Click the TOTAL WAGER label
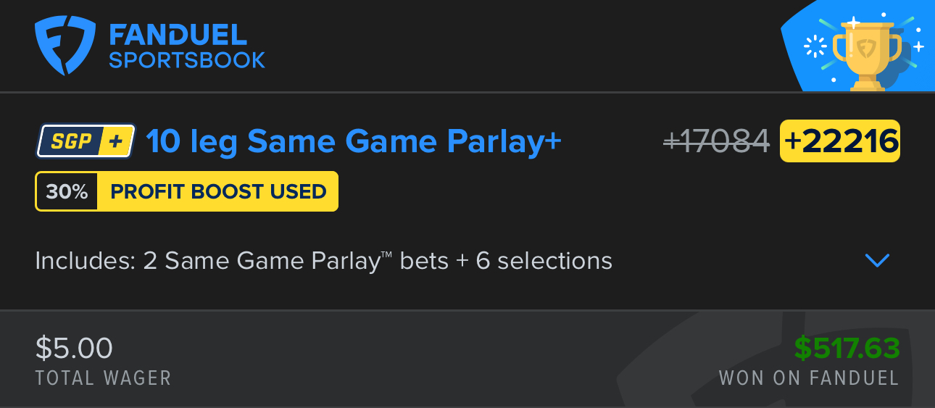935x408 pixels. [x=103, y=378]
